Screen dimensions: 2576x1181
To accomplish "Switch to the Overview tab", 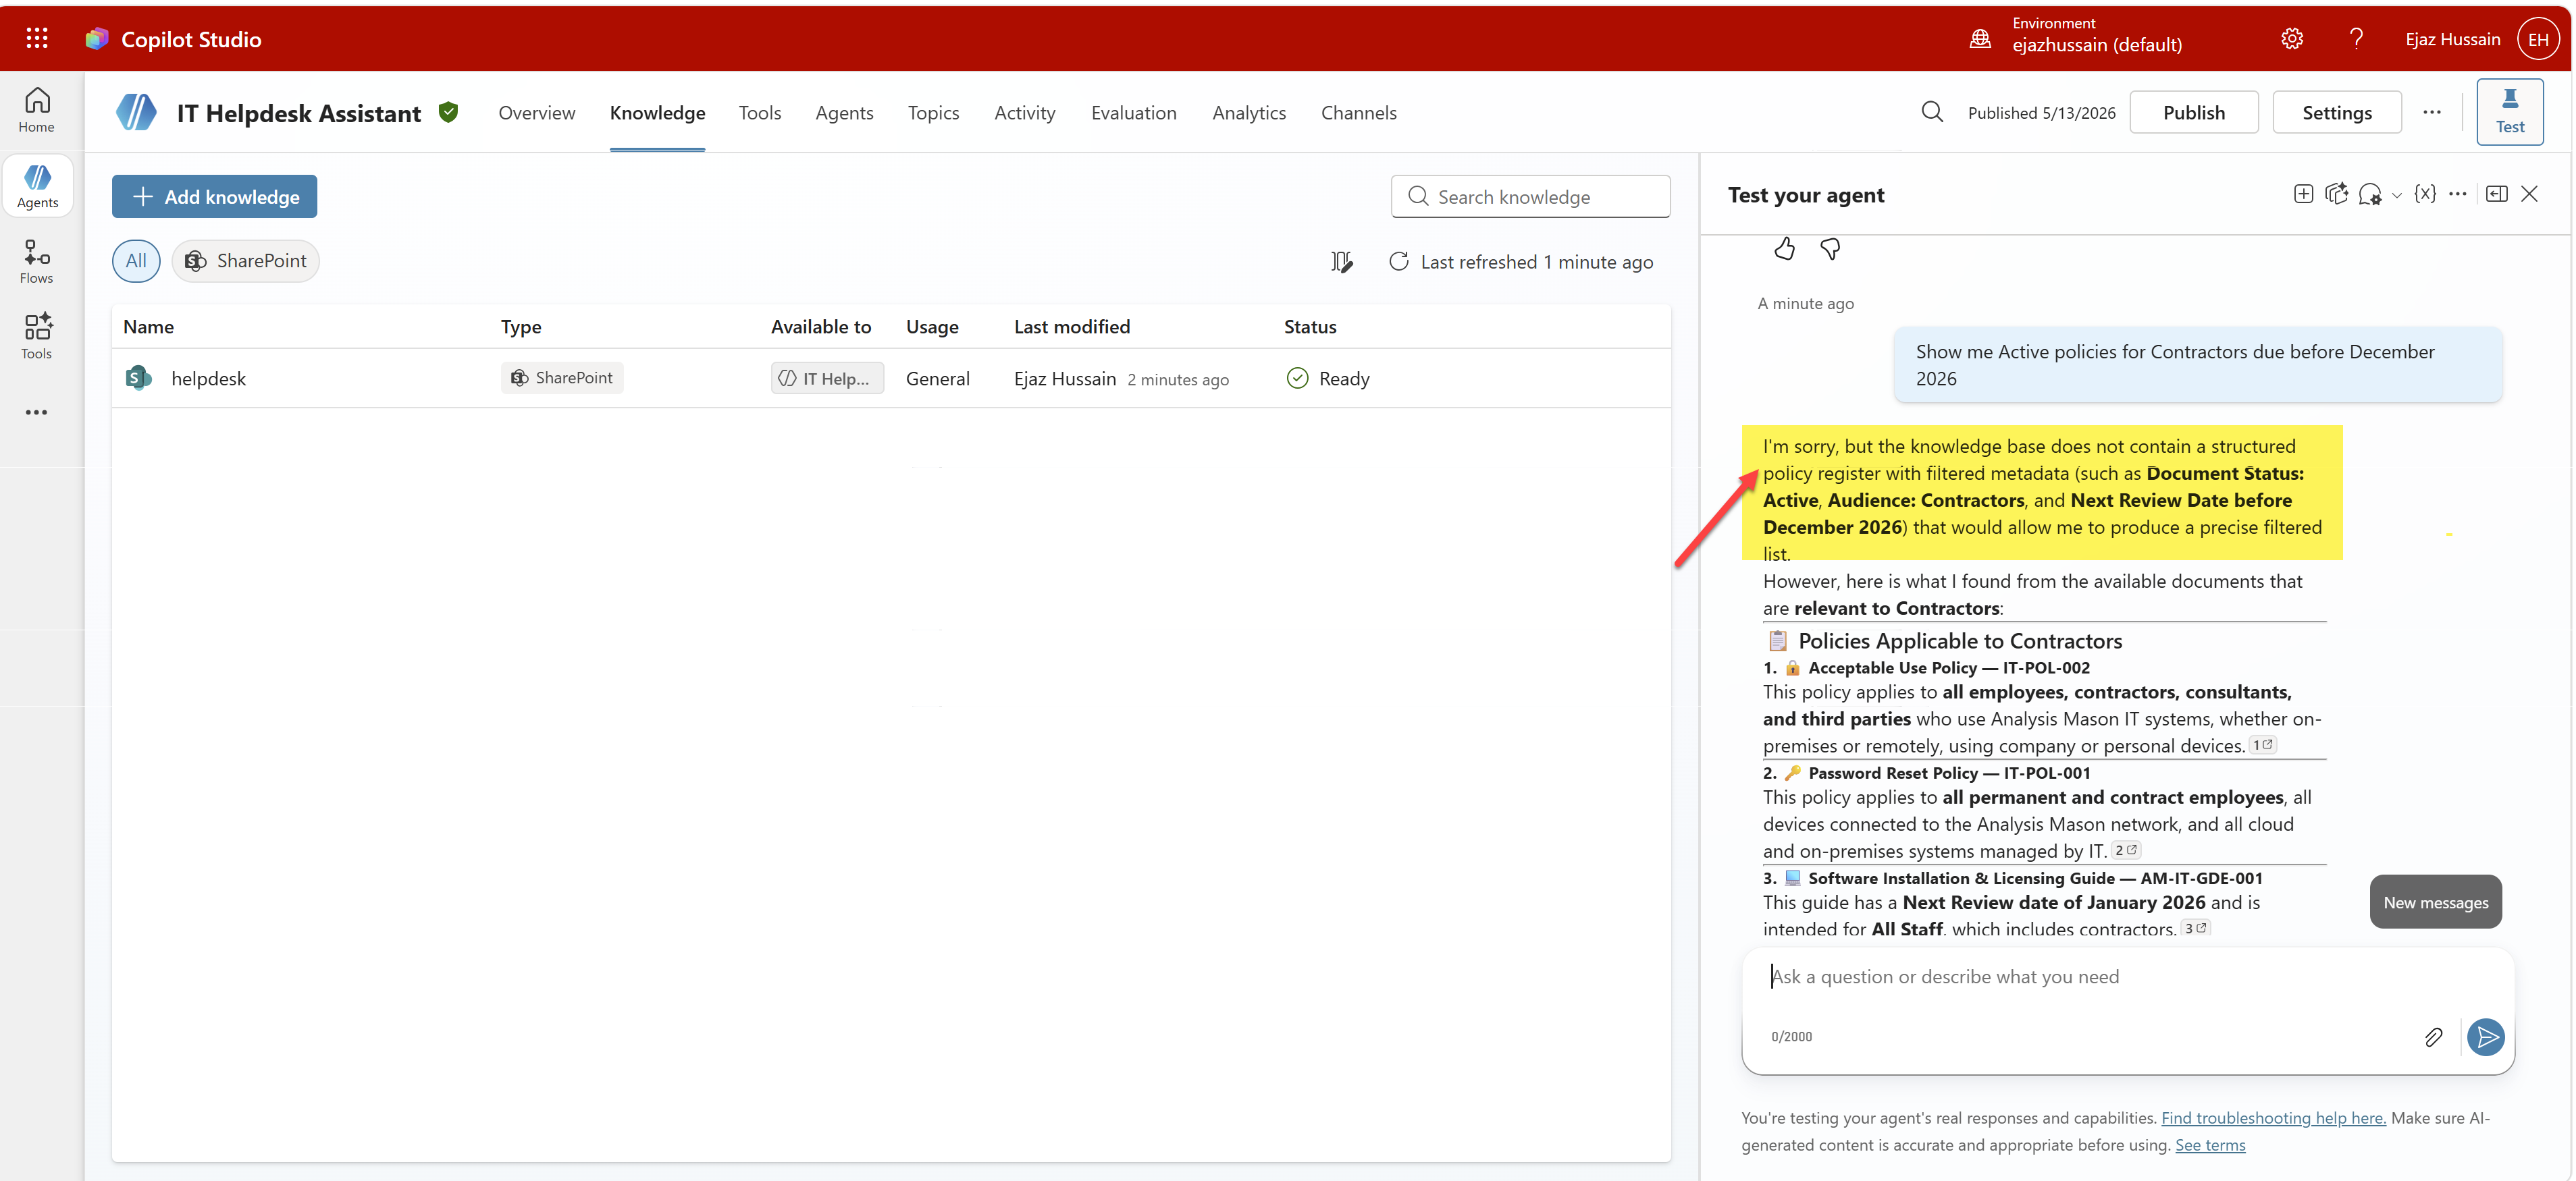I will 537,112.
